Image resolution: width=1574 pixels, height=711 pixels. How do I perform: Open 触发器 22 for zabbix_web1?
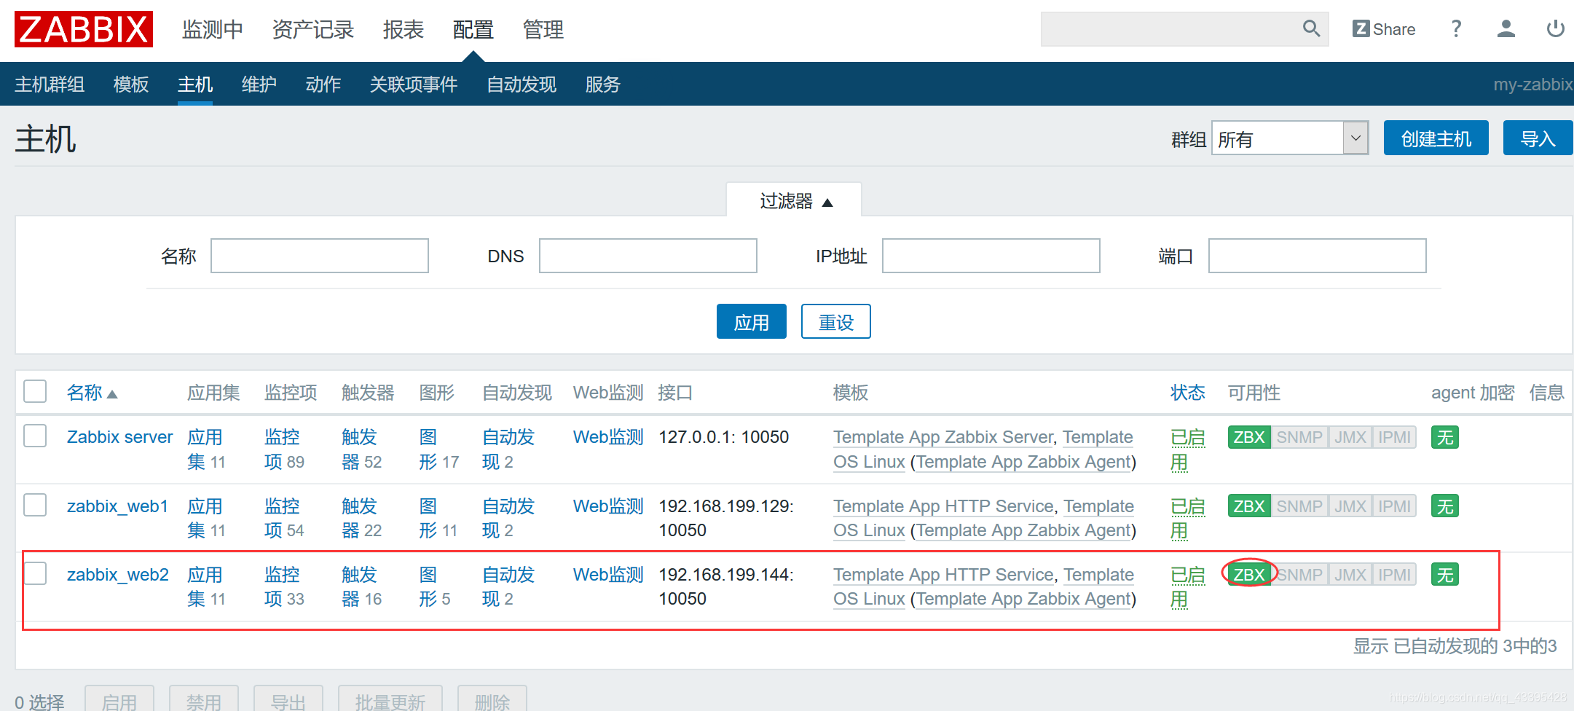click(x=361, y=518)
